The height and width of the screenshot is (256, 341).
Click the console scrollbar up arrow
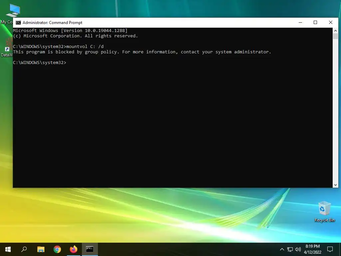point(335,30)
